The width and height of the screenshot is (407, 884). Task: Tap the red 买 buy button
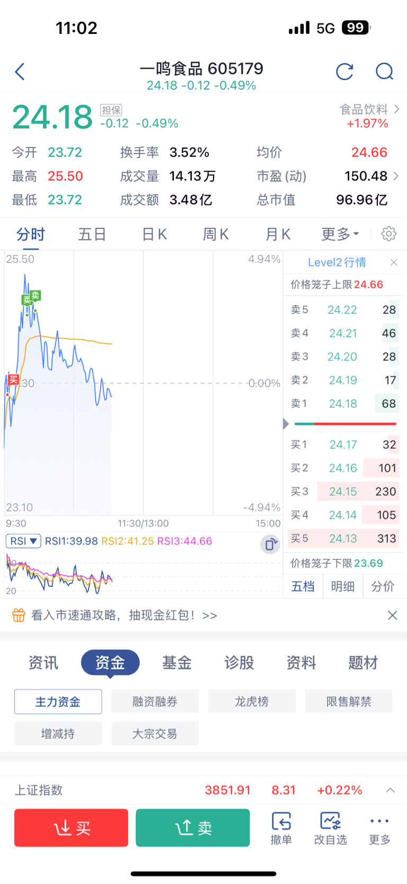[71, 828]
